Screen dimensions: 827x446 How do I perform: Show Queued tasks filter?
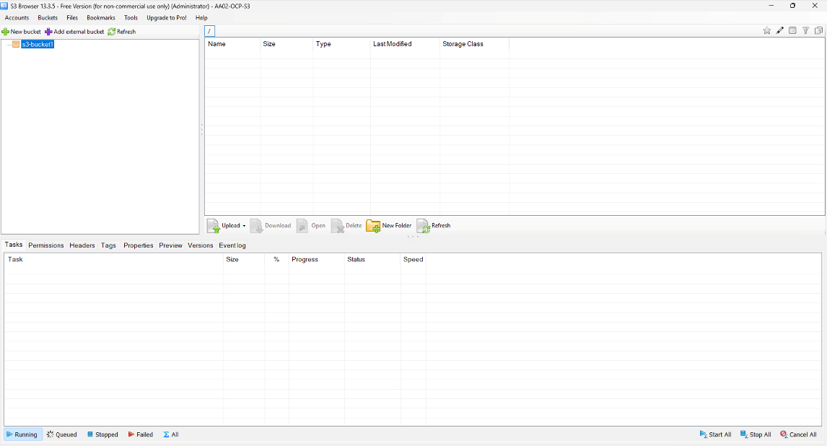coord(62,434)
